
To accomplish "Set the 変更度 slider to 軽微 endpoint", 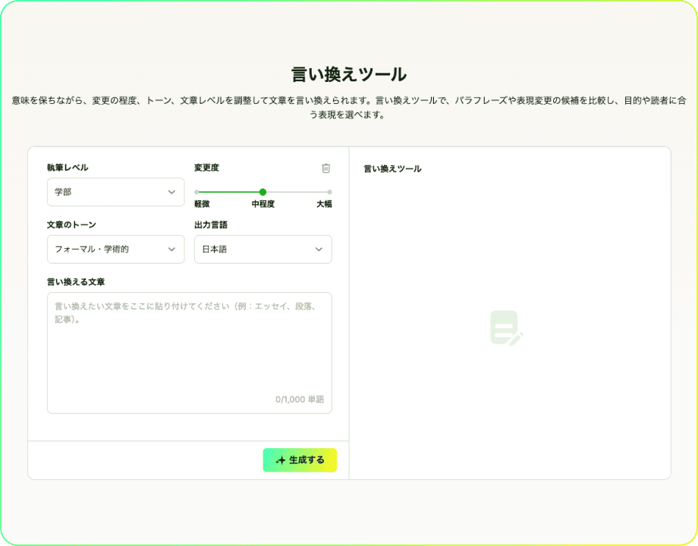I will (197, 192).
